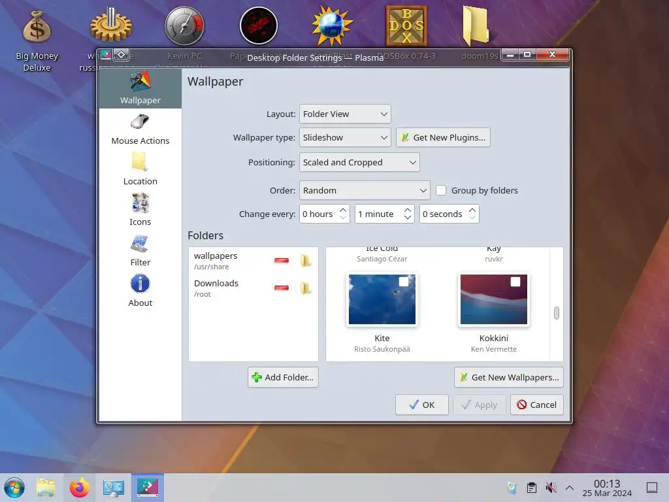Remove the Downloads folder with red minus
The height and width of the screenshot is (502, 669).
[282, 288]
